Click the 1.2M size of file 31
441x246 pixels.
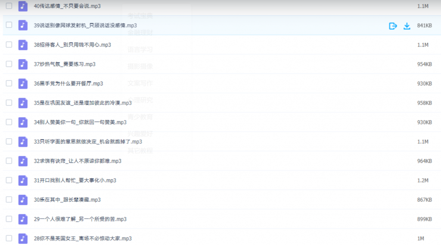tap(422, 180)
